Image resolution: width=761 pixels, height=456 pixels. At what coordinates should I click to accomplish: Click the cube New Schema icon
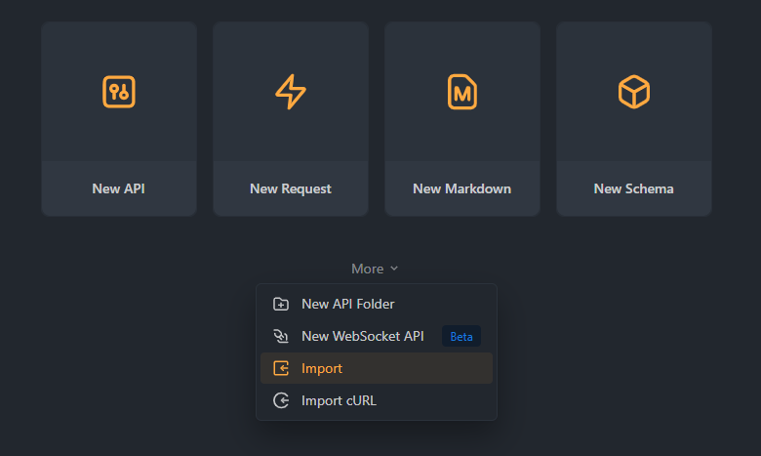pyautogui.click(x=634, y=92)
